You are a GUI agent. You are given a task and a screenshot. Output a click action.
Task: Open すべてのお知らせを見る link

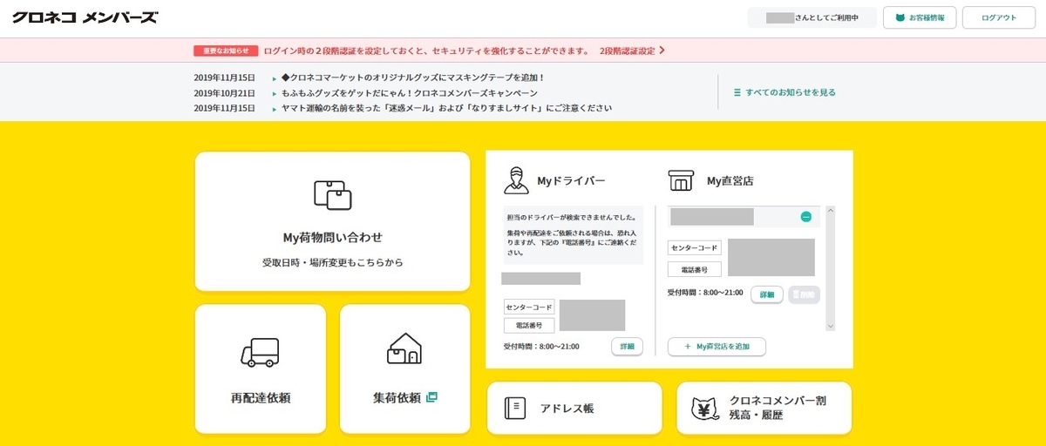click(791, 91)
